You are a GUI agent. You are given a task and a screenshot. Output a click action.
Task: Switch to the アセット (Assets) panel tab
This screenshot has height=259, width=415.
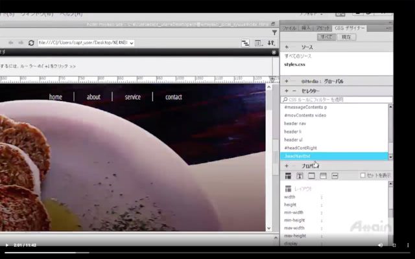pyautogui.click(x=323, y=28)
